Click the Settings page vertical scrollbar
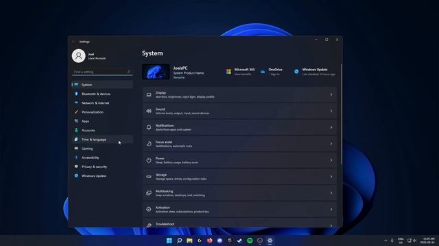This screenshot has width=439, height=246. [341, 114]
